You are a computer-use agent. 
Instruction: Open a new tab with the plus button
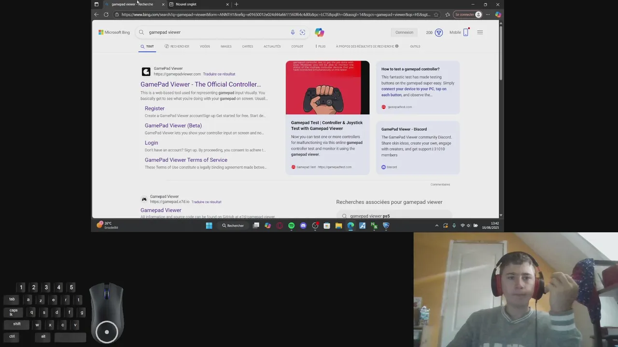(236, 4)
